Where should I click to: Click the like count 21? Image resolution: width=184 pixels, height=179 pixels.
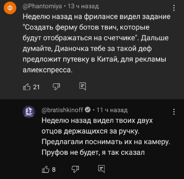click(x=36, y=87)
